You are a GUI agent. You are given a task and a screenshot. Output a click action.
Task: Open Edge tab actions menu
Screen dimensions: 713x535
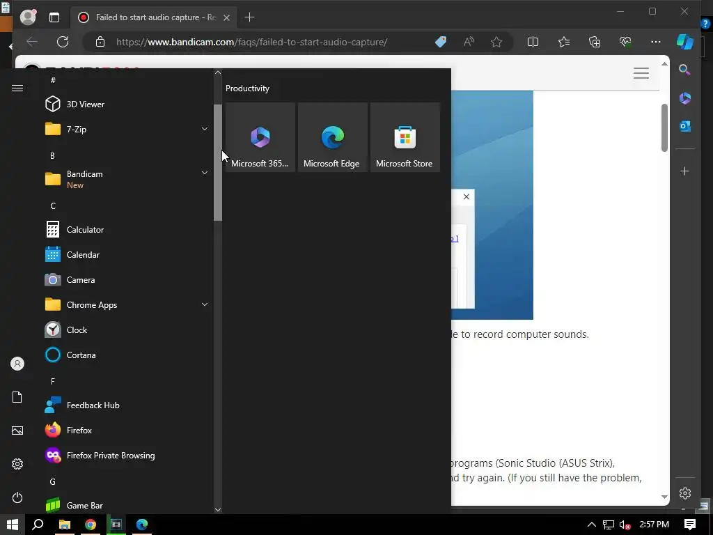pos(54,17)
